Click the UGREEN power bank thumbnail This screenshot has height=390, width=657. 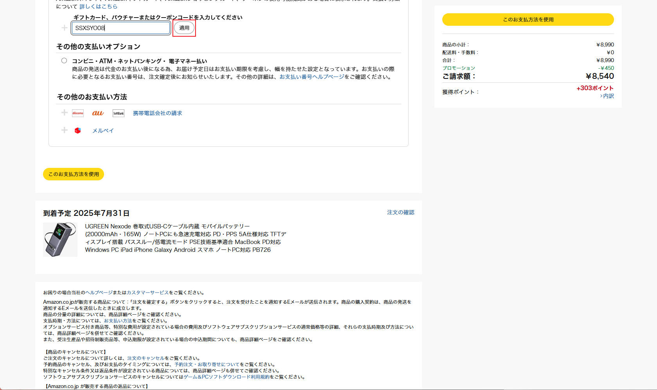click(60, 240)
